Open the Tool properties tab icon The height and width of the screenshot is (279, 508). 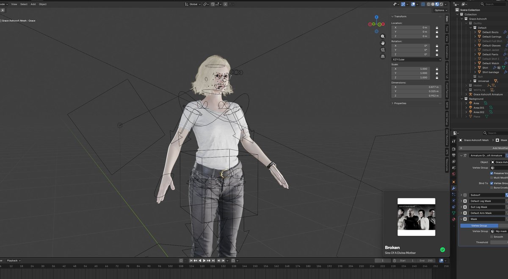point(454,141)
